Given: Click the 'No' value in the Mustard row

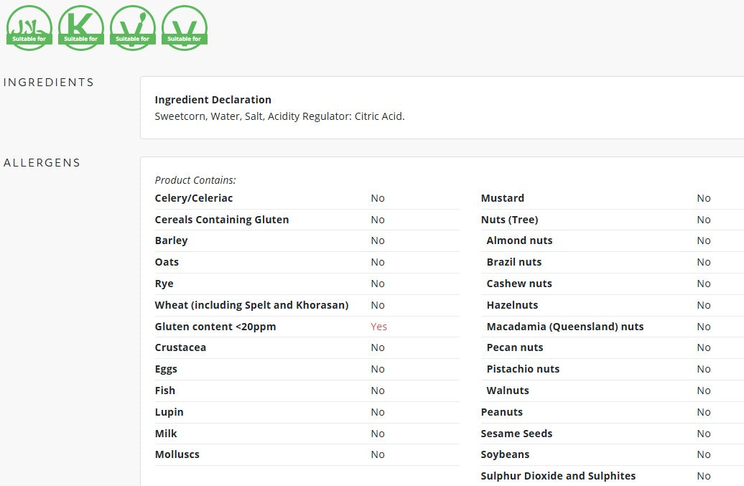Looking at the screenshot, I should point(704,198).
